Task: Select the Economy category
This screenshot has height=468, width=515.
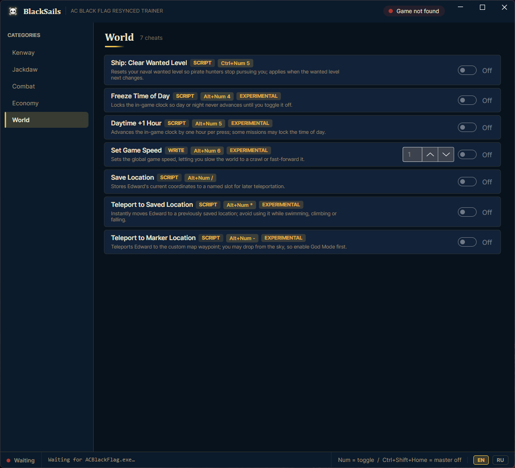Action: 47,103
